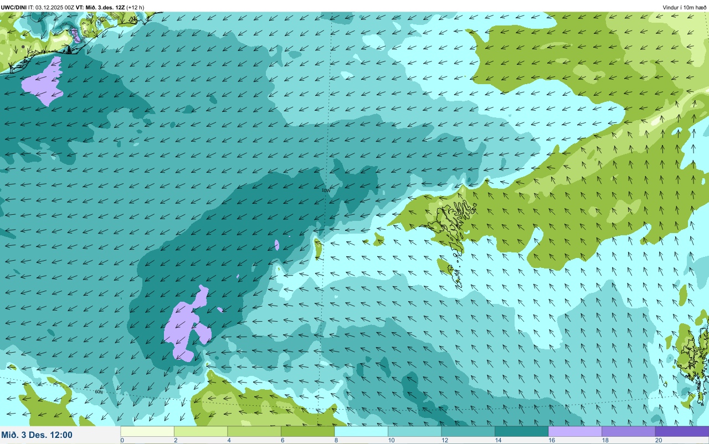Choose the dark teal 14–16 legend swatch
The height and width of the screenshot is (444, 709).
[x=521, y=431]
